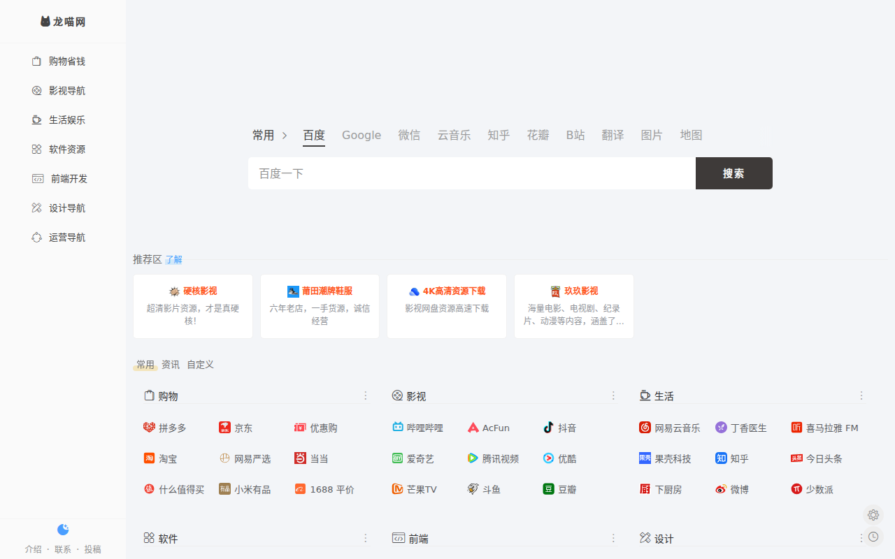
Task: Click the floating clock history icon
Action: 873,537
